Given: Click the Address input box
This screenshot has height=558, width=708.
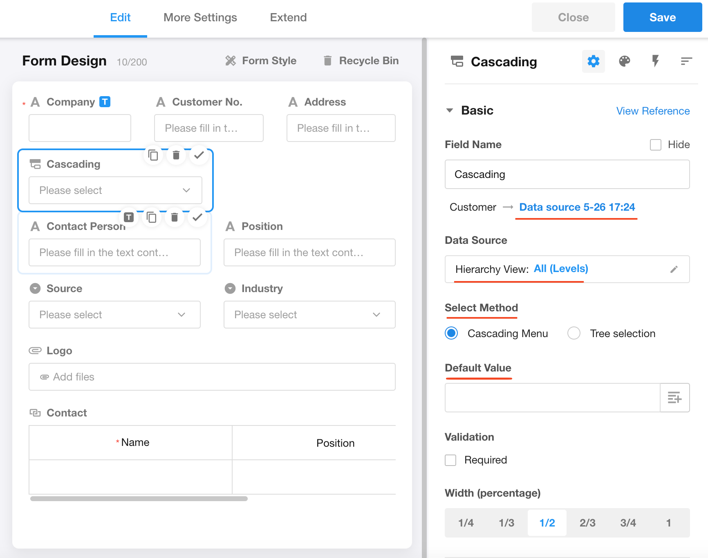Looking at the screenshot, I should (341, 128).
